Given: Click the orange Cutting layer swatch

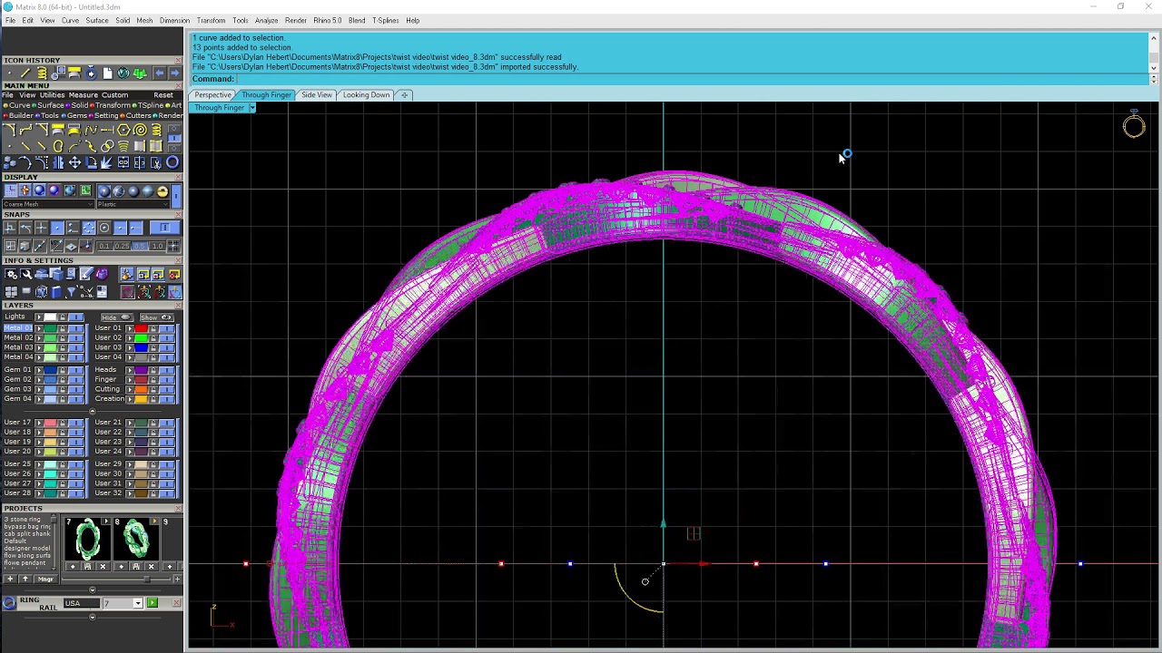Looking at the screenshot, I should (x=141, y=389).
